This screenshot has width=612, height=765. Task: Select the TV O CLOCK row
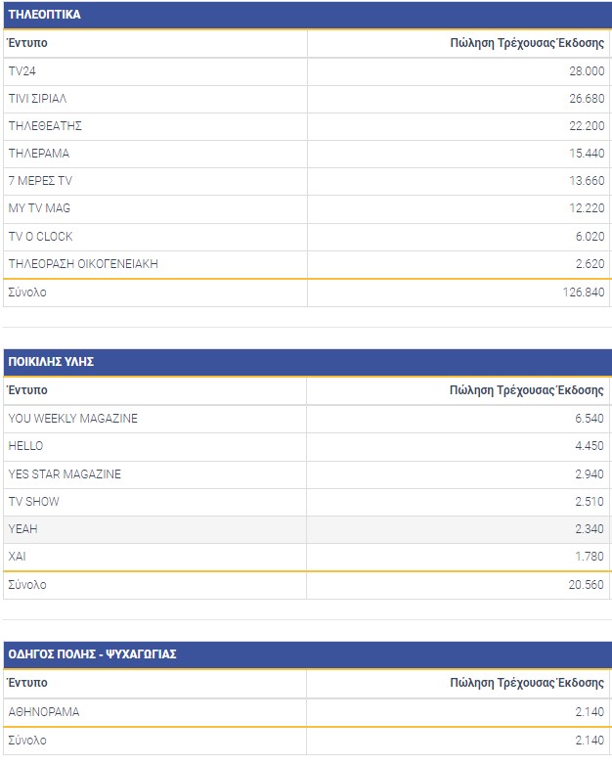[x=40, y=236]
